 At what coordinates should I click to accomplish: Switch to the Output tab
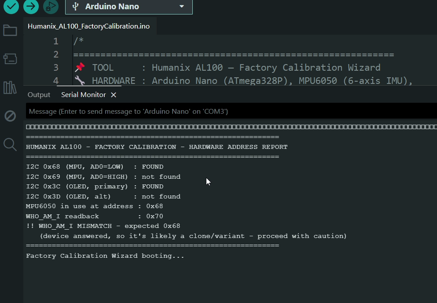click(39, 95)
